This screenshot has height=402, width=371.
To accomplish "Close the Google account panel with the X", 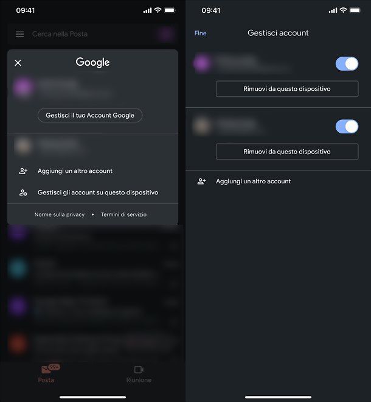I will (x=18, y=63).
